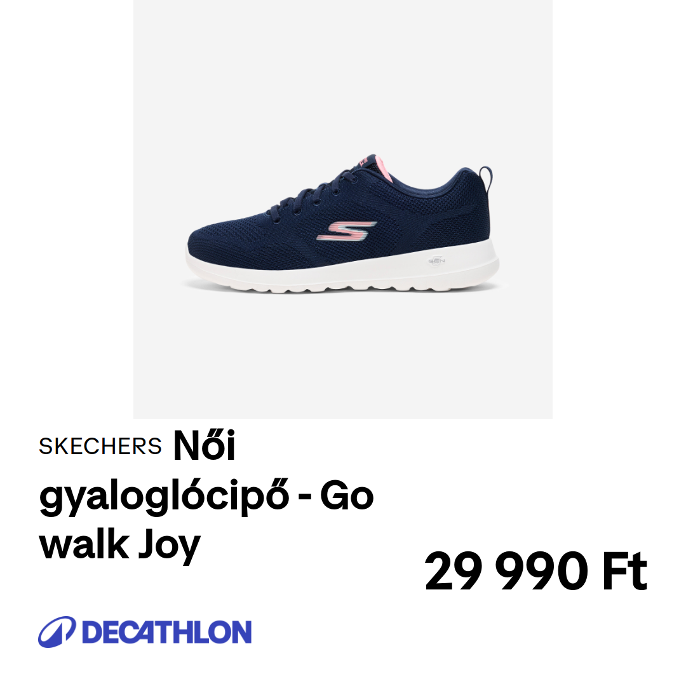Click the small logo on the white midsole
Viewport: 686px width, 686px height.
(x=436, y=261)
